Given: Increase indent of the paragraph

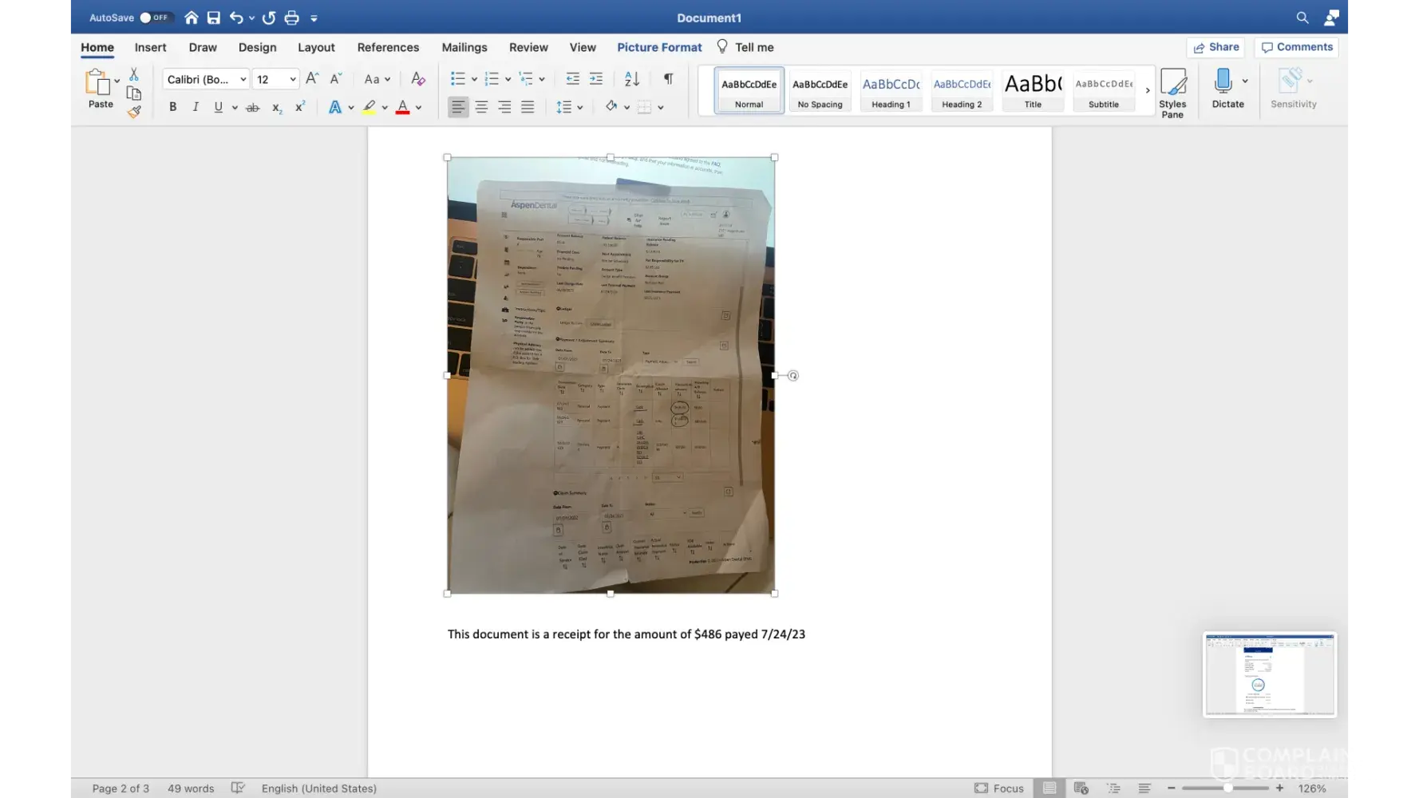Looking at the screenshot, I should click(596, 79).
